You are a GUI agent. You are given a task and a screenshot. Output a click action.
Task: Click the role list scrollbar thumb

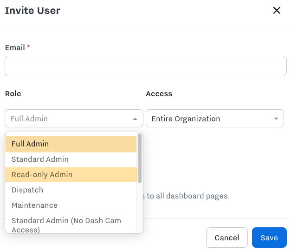pyautogui.click(x=140, y=158)
